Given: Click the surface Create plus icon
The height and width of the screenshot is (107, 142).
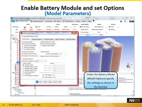Looking at the screenshot, I should 109,27.
